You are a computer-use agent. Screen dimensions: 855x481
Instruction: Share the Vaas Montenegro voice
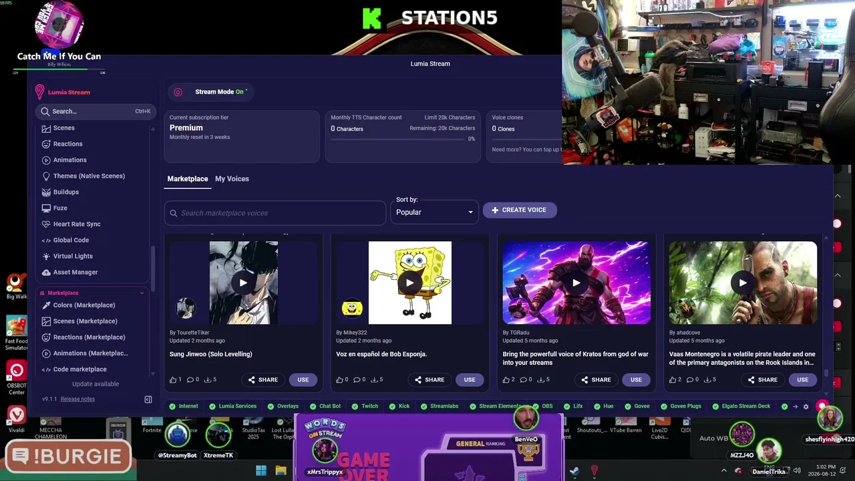[762, 379]
